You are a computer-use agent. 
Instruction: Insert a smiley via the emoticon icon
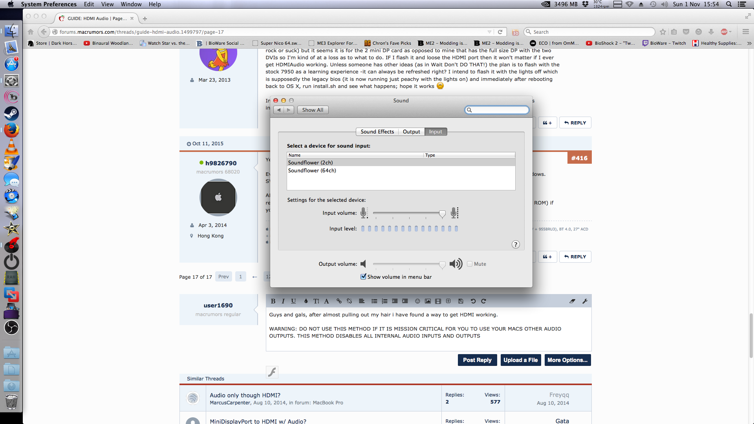417,301
